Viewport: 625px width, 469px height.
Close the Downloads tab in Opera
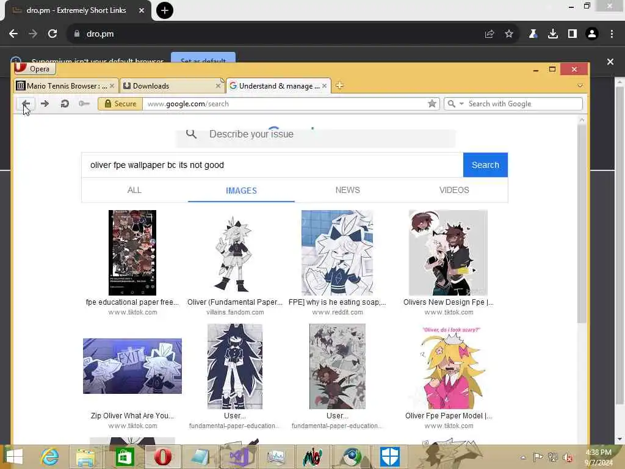click(218, 85)
